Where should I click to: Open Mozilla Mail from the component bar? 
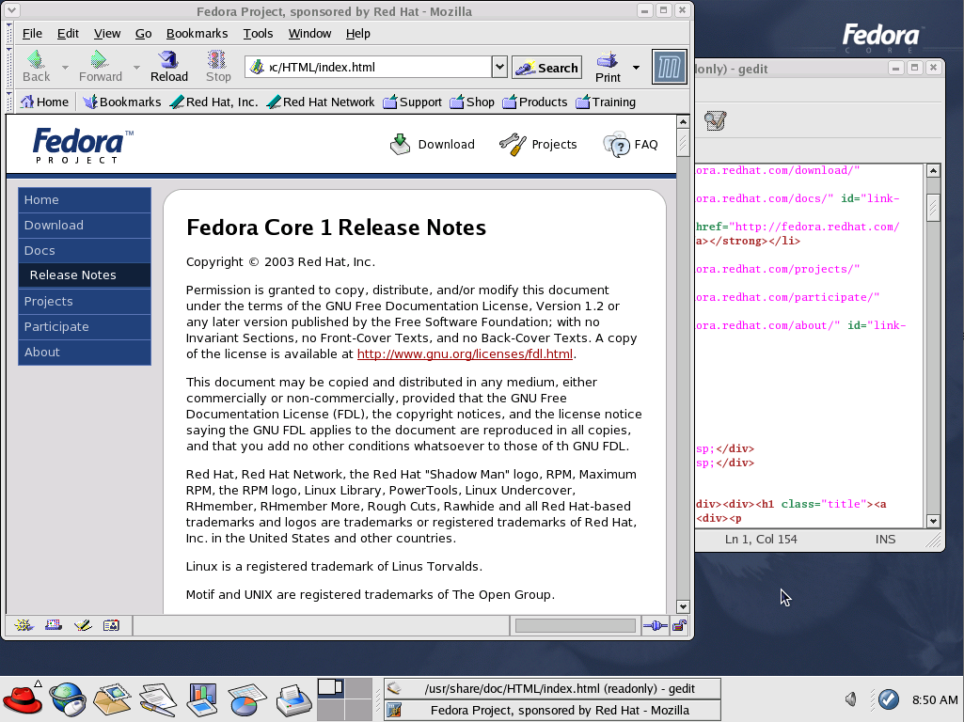[53, 625]
